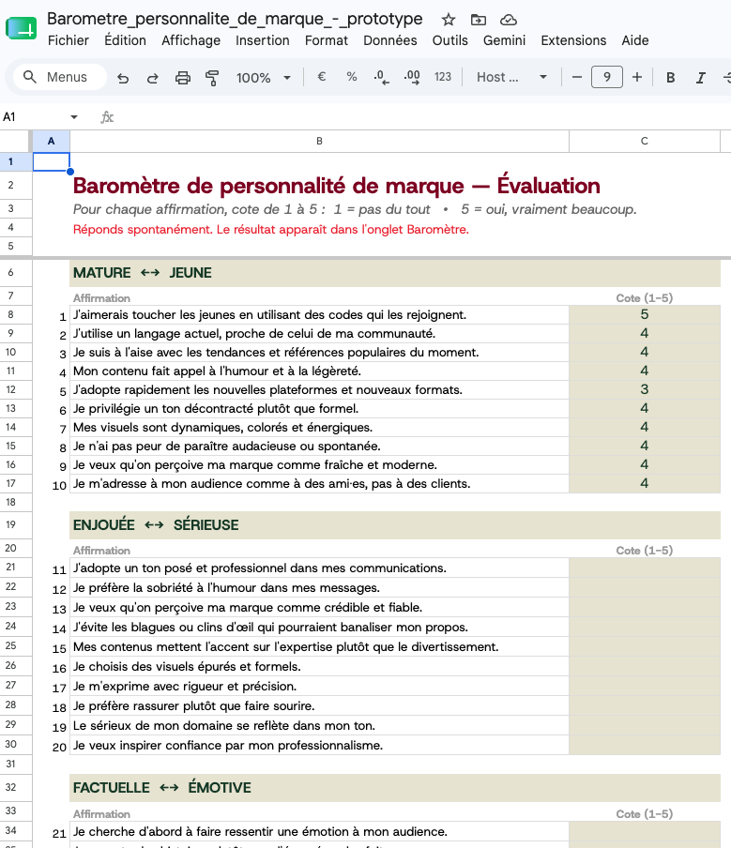Open the Aide menu
Viewport: 731px width, 848px height.
tap(635, 40)
